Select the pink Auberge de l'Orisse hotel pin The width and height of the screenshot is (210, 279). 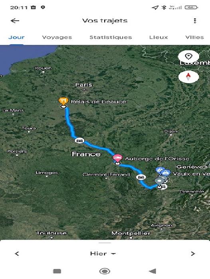tap(117, 158)
